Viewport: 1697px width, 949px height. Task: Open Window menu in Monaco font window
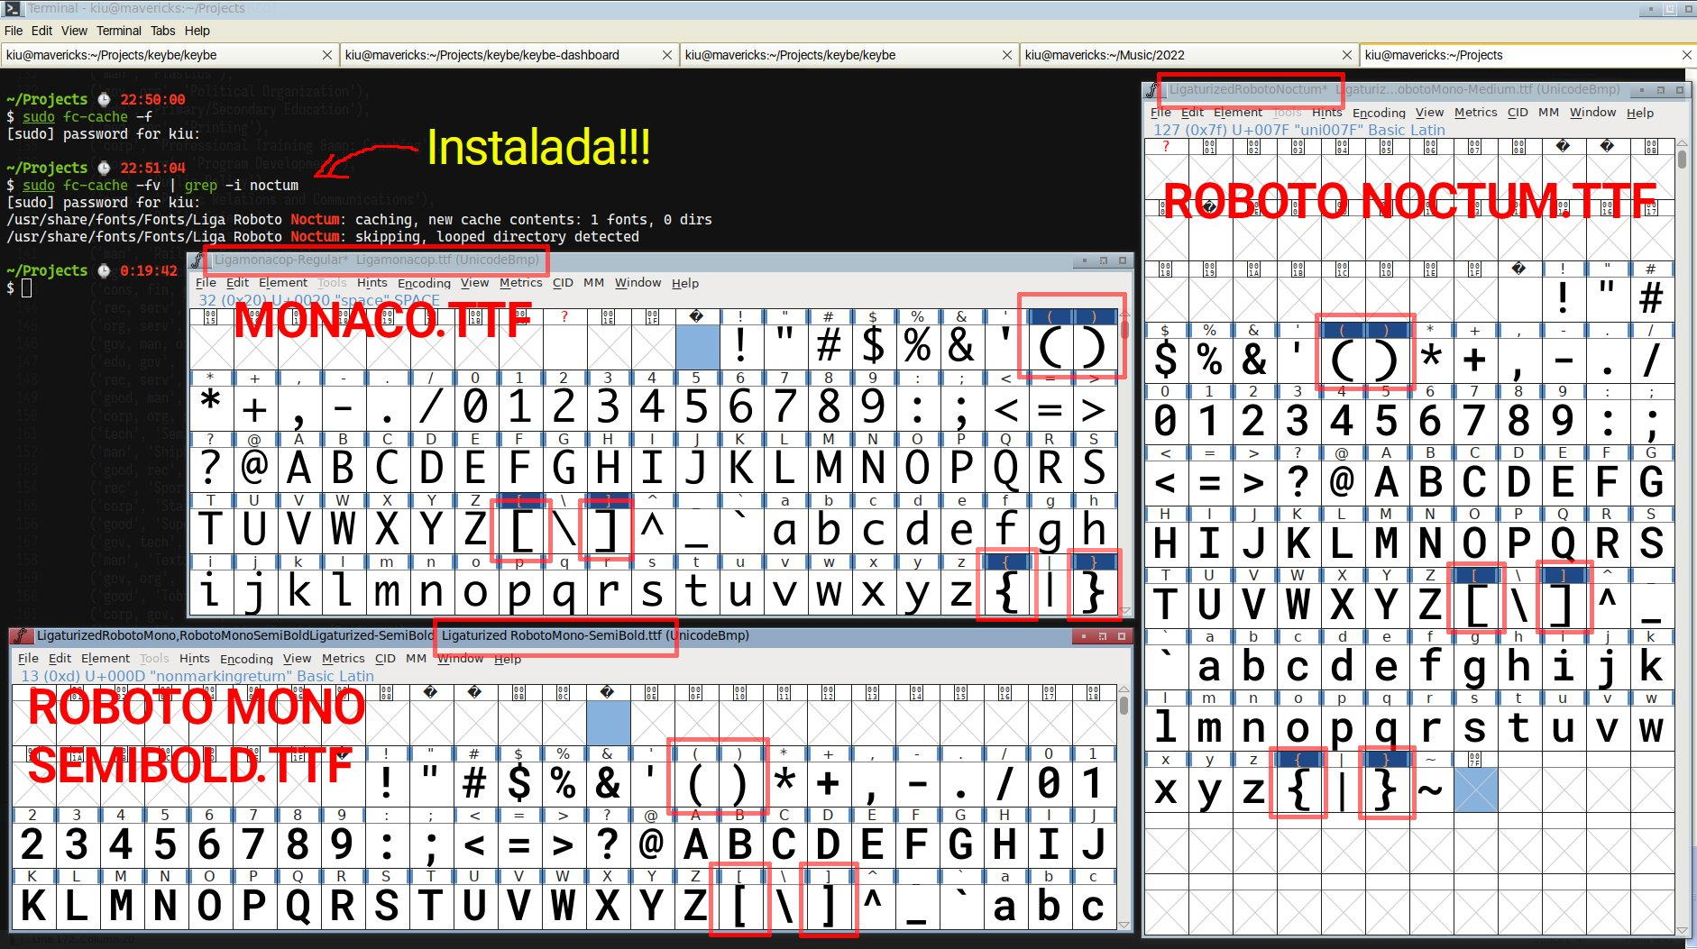click(x=638, y=283)
